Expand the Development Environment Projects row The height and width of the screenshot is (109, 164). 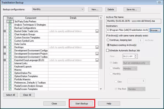coord(5,54)
